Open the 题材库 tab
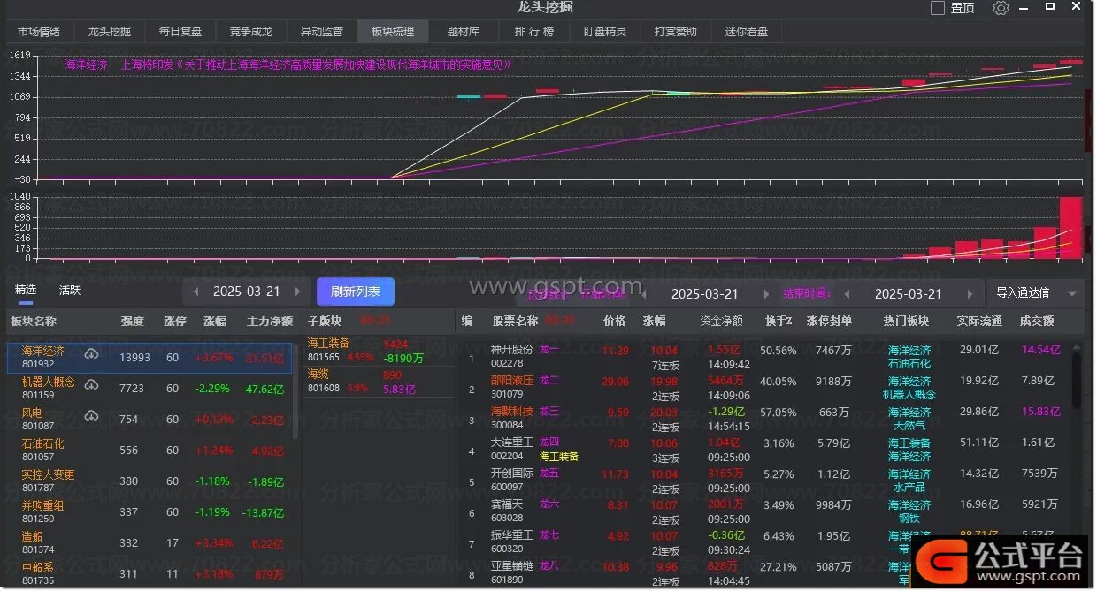 tap(464, 32)
